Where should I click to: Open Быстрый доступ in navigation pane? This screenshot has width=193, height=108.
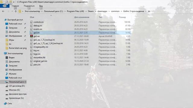15,20
